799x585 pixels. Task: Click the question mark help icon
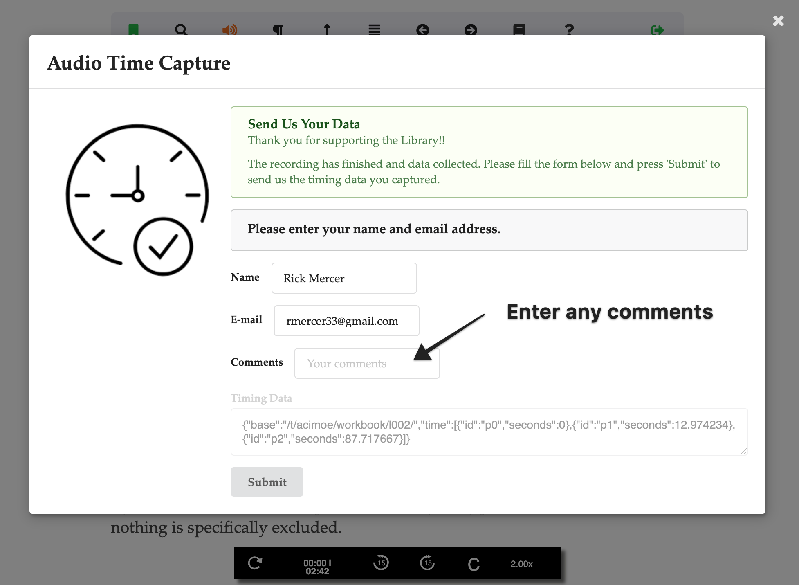(x=569, y=29)
